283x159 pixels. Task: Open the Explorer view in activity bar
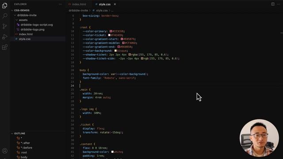coord(5,6)
